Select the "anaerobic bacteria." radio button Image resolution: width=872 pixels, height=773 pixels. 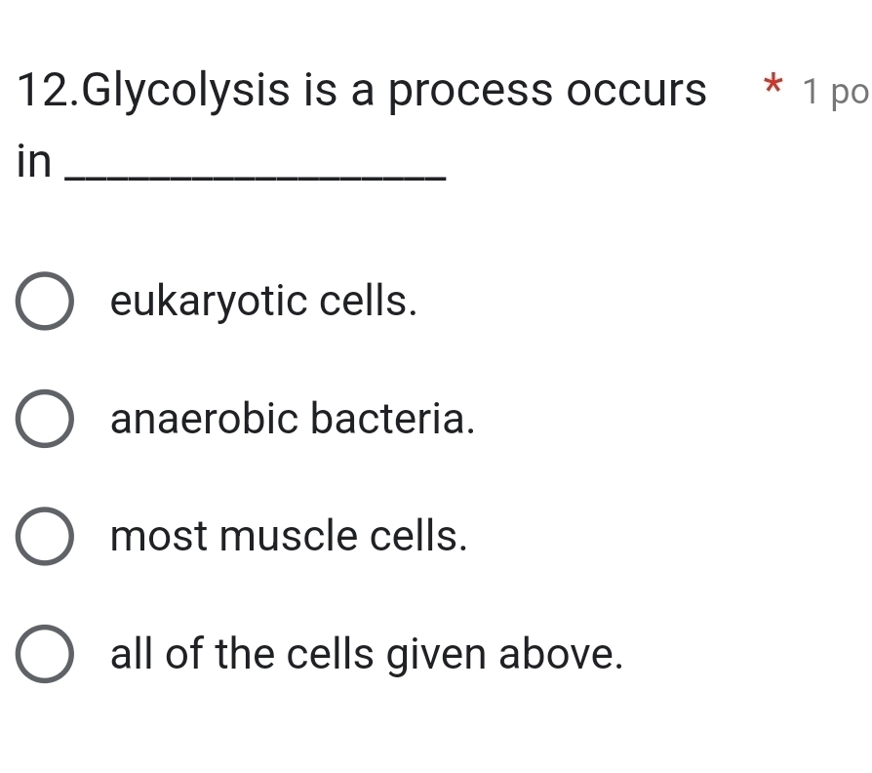click(x=44, y=419)
